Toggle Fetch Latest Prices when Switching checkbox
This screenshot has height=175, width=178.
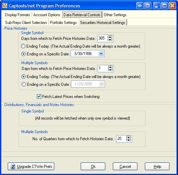click(39, 97)
